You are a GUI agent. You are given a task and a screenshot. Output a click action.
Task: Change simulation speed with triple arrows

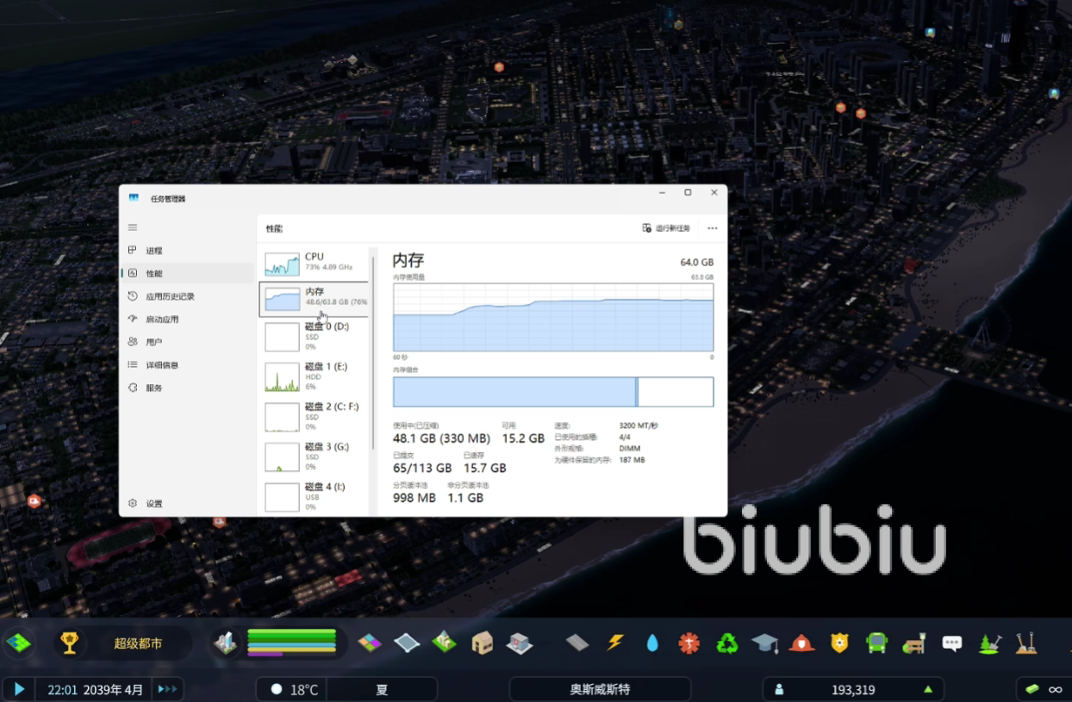pos(167,689)
